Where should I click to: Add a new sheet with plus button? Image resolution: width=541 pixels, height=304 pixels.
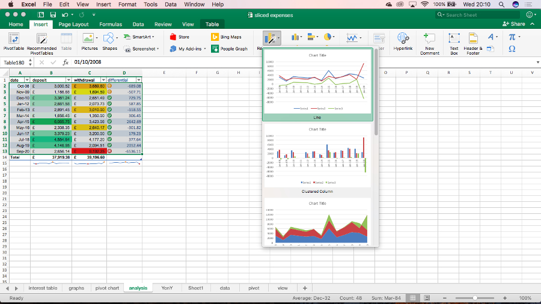click(305, 288)
